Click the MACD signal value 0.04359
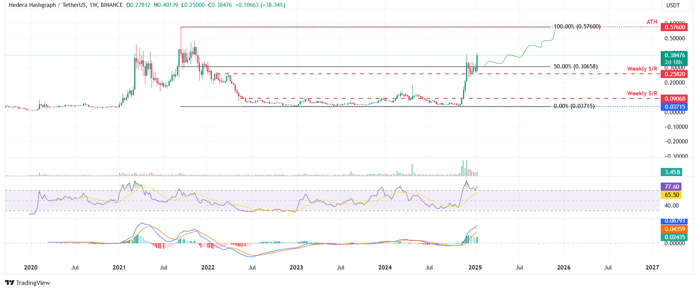 674,229
